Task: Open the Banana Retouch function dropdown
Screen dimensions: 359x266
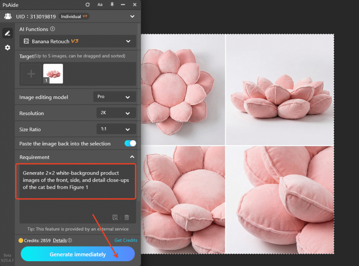Action: (x=77, y=41)
